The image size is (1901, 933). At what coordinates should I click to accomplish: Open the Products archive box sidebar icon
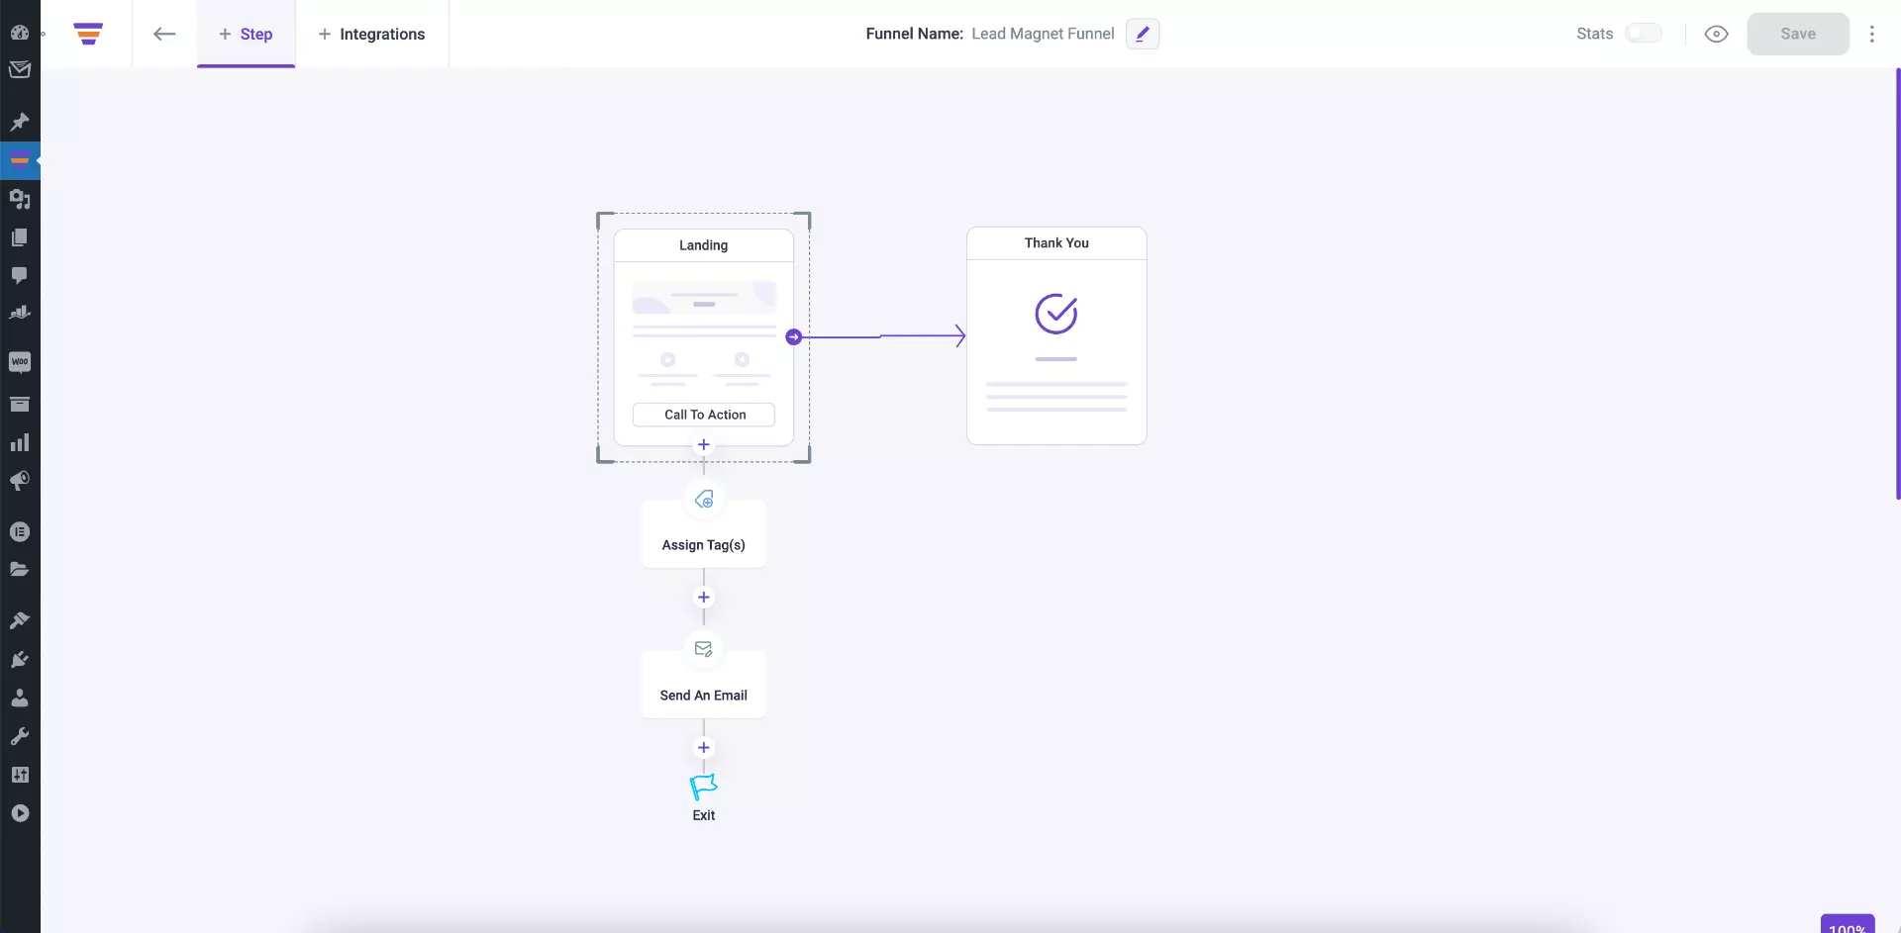point(20,404)
